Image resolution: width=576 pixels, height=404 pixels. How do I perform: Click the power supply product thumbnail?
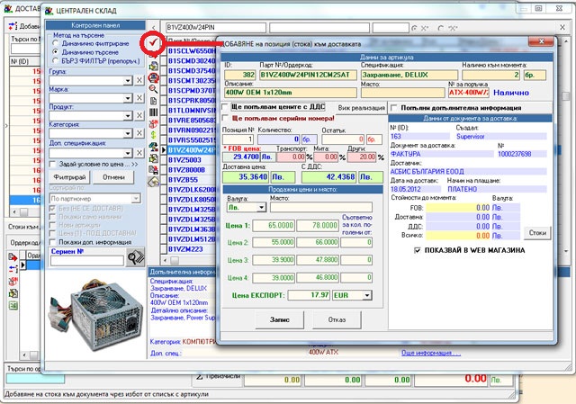[x=96, y=314]
